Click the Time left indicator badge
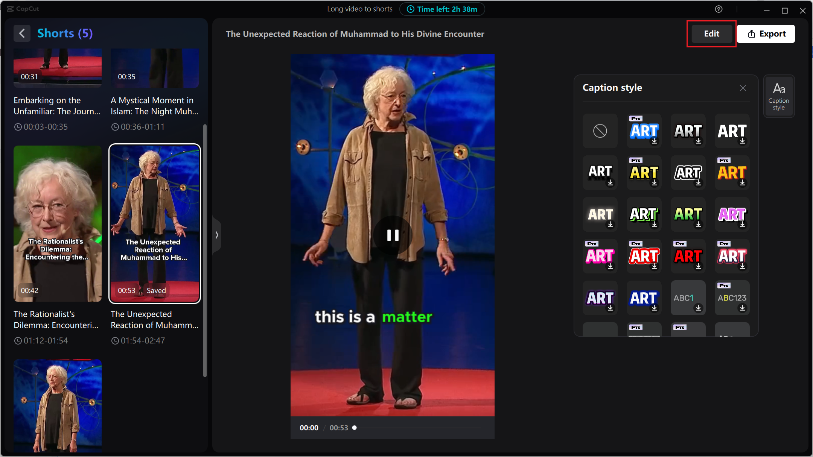 [x=442, y=9]
